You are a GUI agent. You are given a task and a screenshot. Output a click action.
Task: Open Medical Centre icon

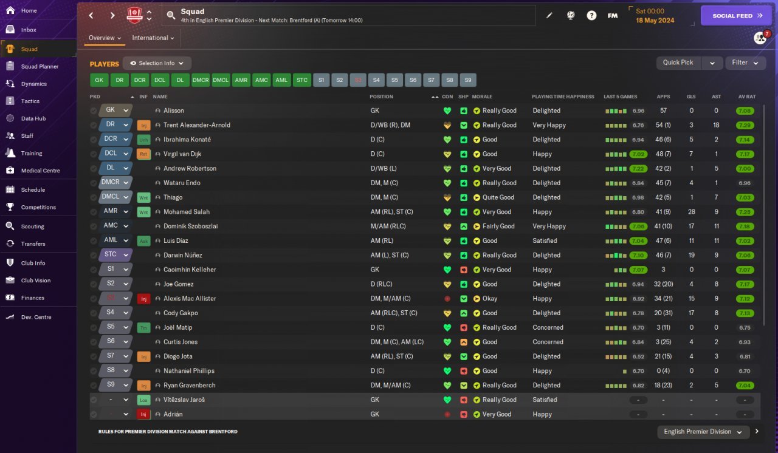[x=10, y=170]
